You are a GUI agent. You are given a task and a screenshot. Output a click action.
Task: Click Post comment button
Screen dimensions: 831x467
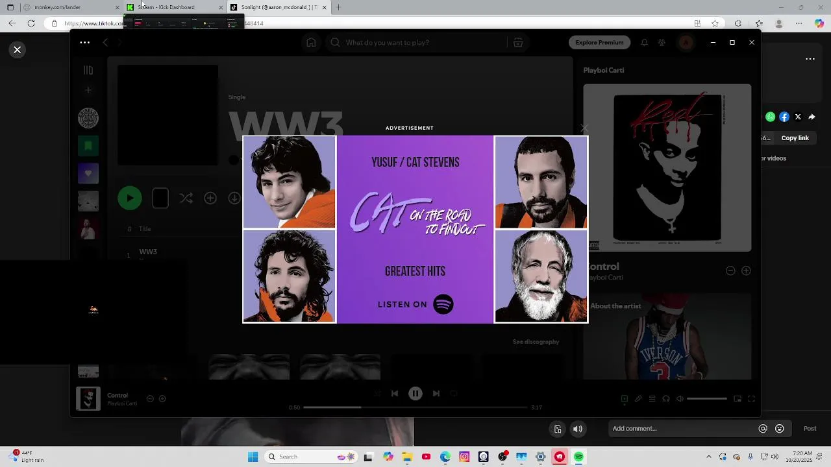point(810,428)
